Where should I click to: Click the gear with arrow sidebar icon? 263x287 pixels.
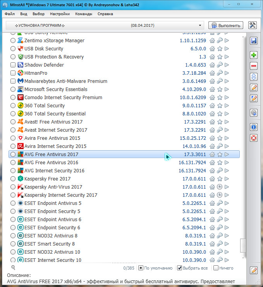click(x=253, y=113)
